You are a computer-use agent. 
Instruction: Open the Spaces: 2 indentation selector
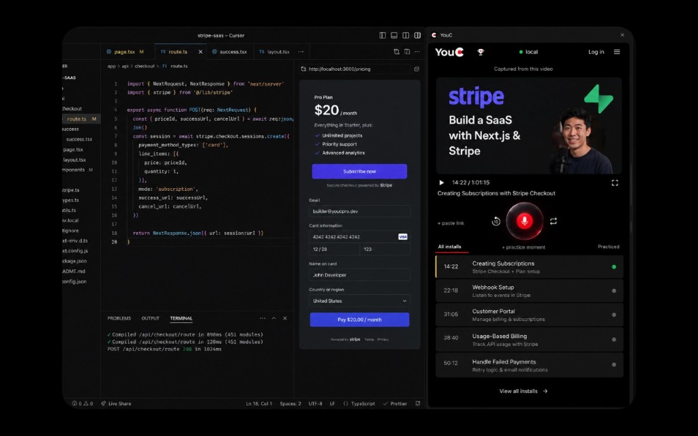(290, 403)
